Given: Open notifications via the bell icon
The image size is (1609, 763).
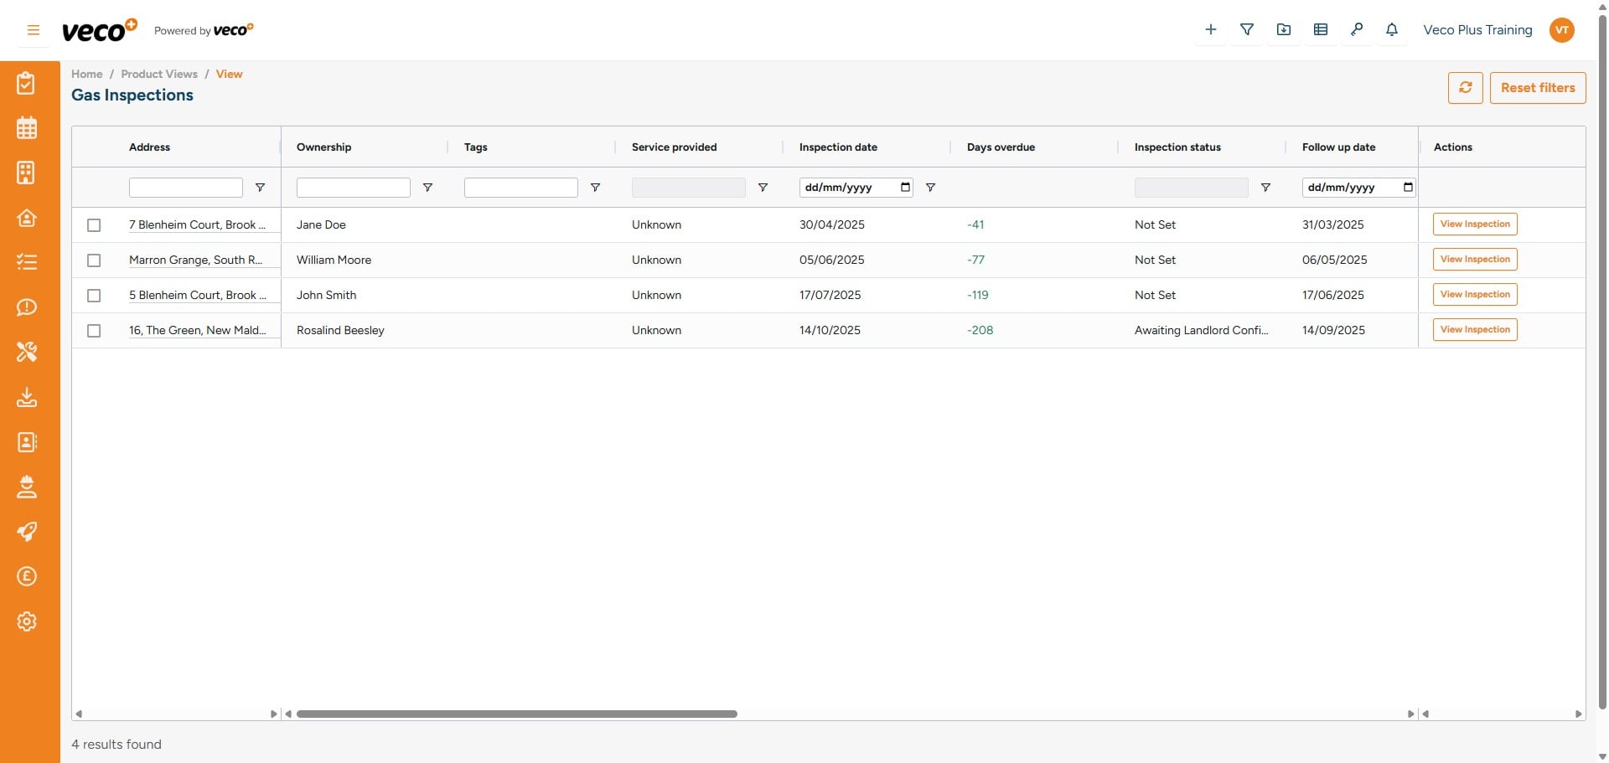Looking at the screenshot, I should click(1392, 29).
